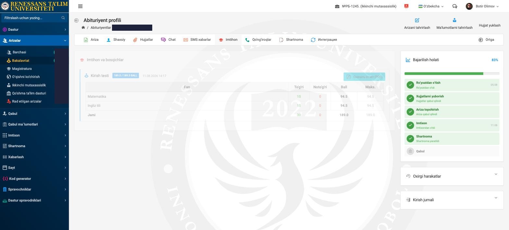Open the O'zbekcha language dropdown
Screen dimensions: 509x230
click(431, 6)
